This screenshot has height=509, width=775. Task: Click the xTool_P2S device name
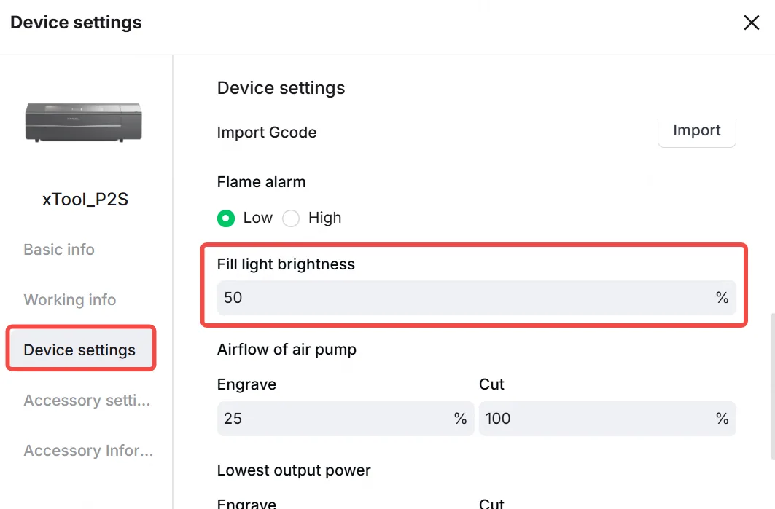click(x=85, y=200)
